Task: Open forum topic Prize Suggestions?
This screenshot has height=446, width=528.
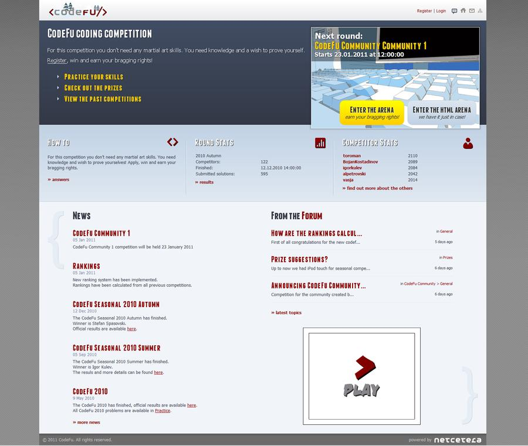Action: tap(299, 260)
